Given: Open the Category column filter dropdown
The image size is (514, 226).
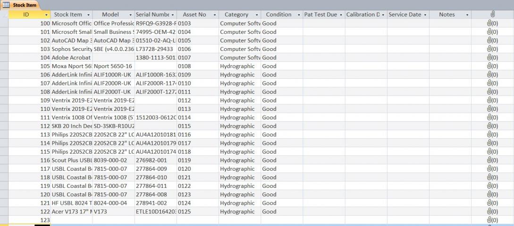Looking at the screenshot, I should [257, 15].
